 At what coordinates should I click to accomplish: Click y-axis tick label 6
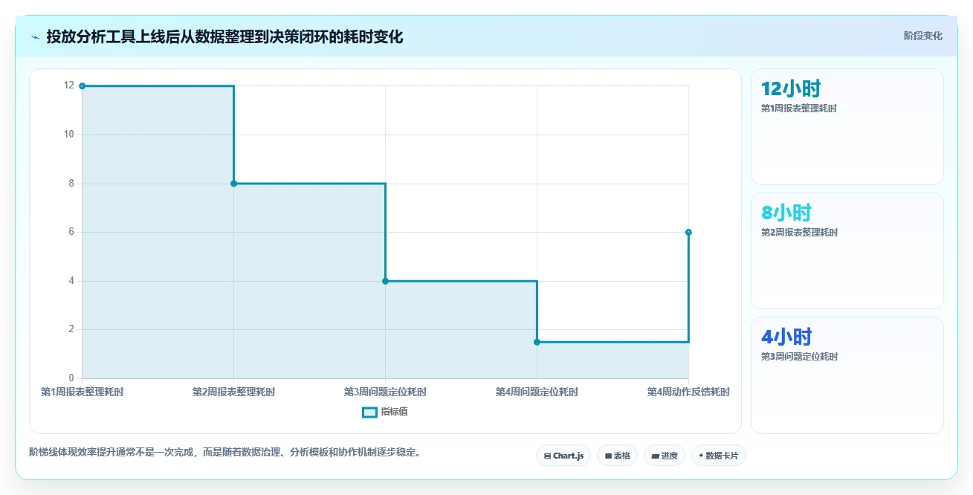point(71,232)
